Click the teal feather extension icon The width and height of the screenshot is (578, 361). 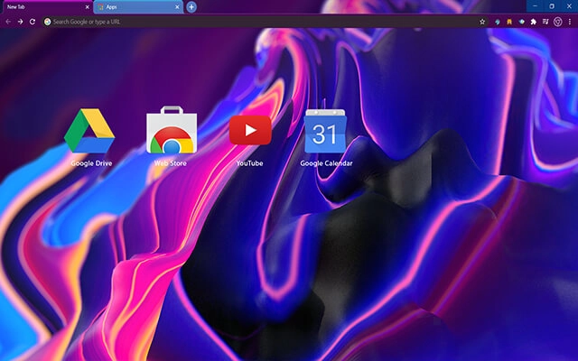pyautogui.click(x=498, y=22)
